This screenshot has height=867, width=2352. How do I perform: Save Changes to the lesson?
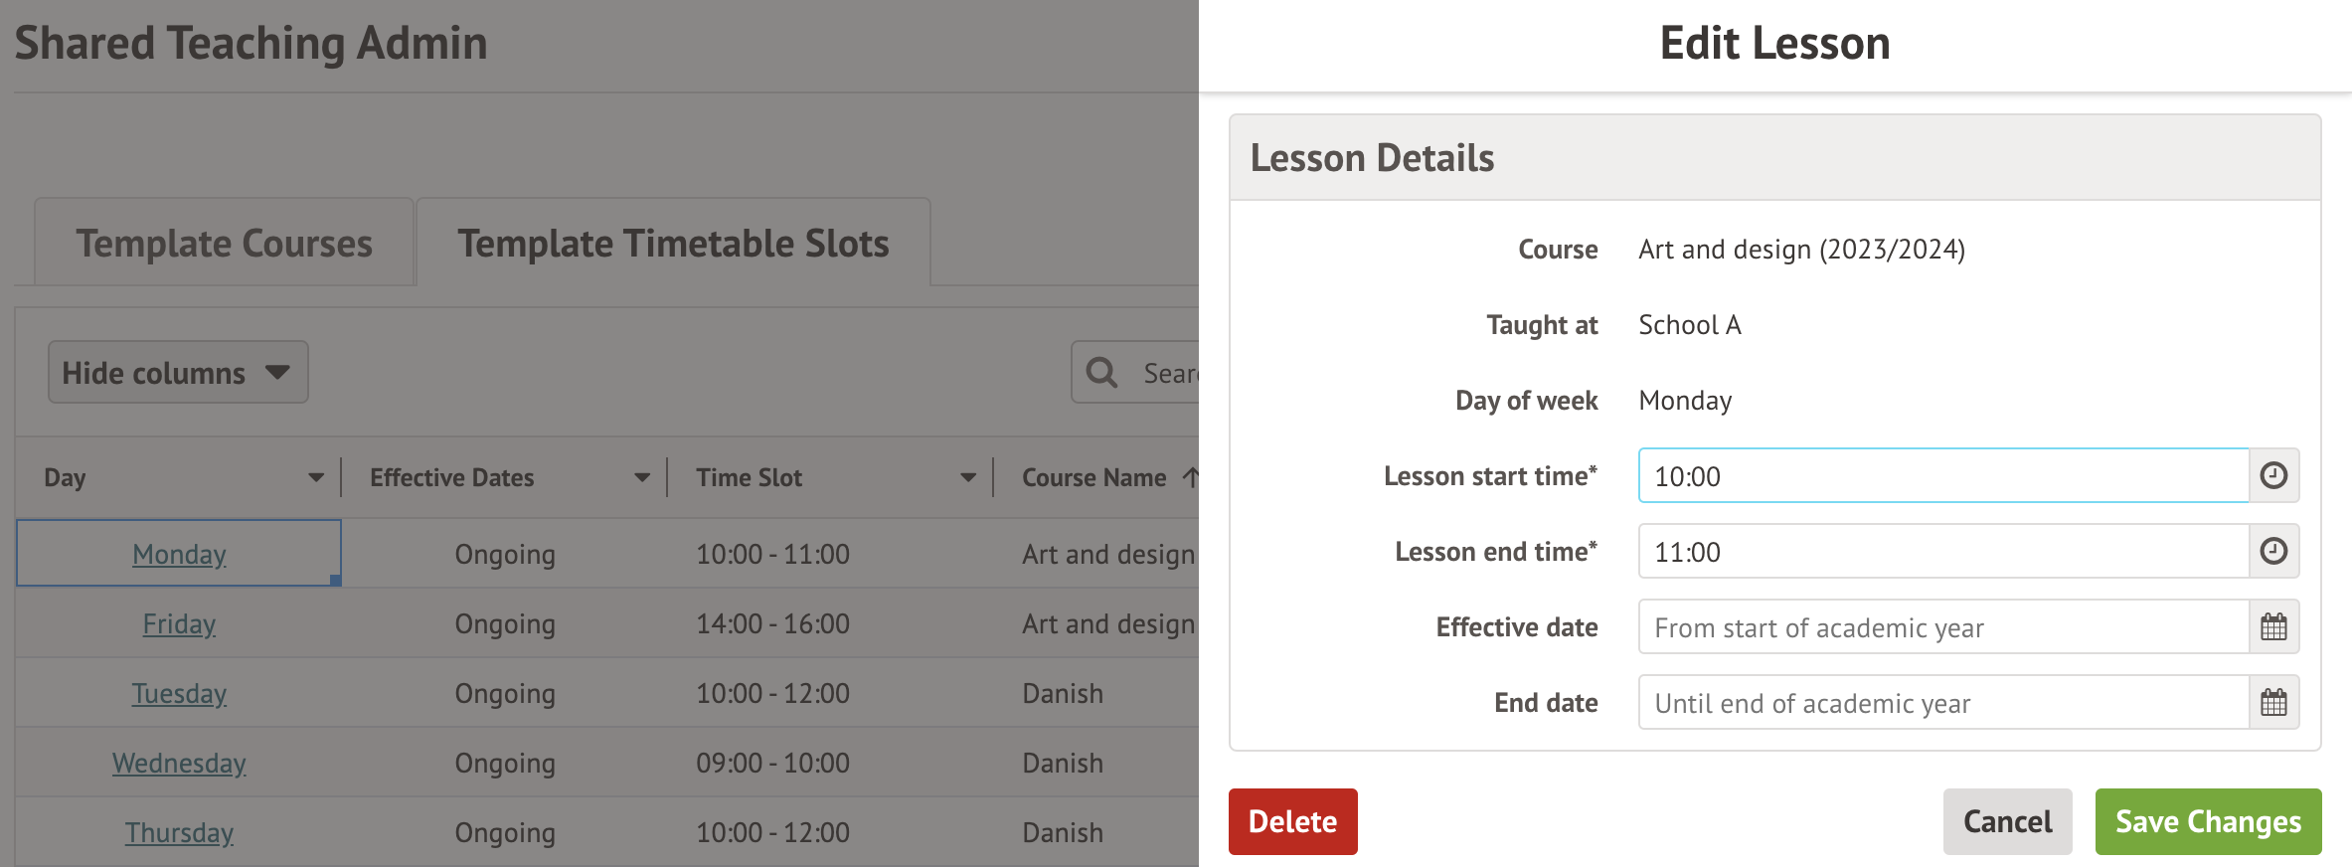(x=2208, y=821)
